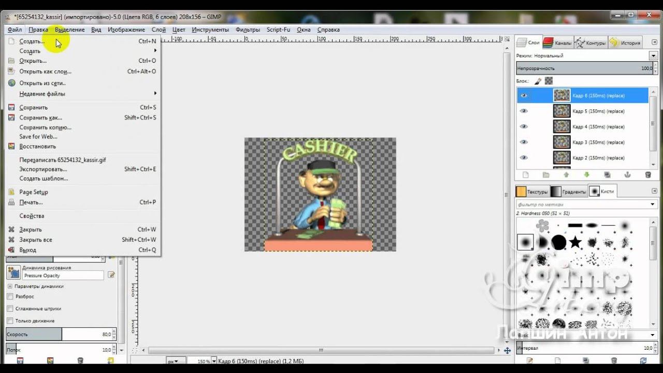
Task: Adjust the Интервал spacing slider
Action: (586, 348)
